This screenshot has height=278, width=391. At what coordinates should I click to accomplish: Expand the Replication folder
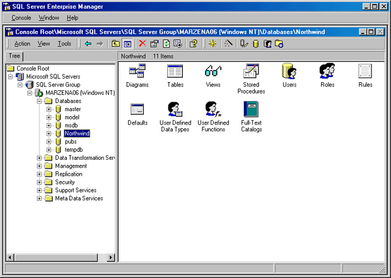coord(39,174)
